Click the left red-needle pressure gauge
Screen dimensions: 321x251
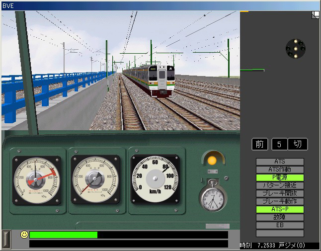(36, 179)
